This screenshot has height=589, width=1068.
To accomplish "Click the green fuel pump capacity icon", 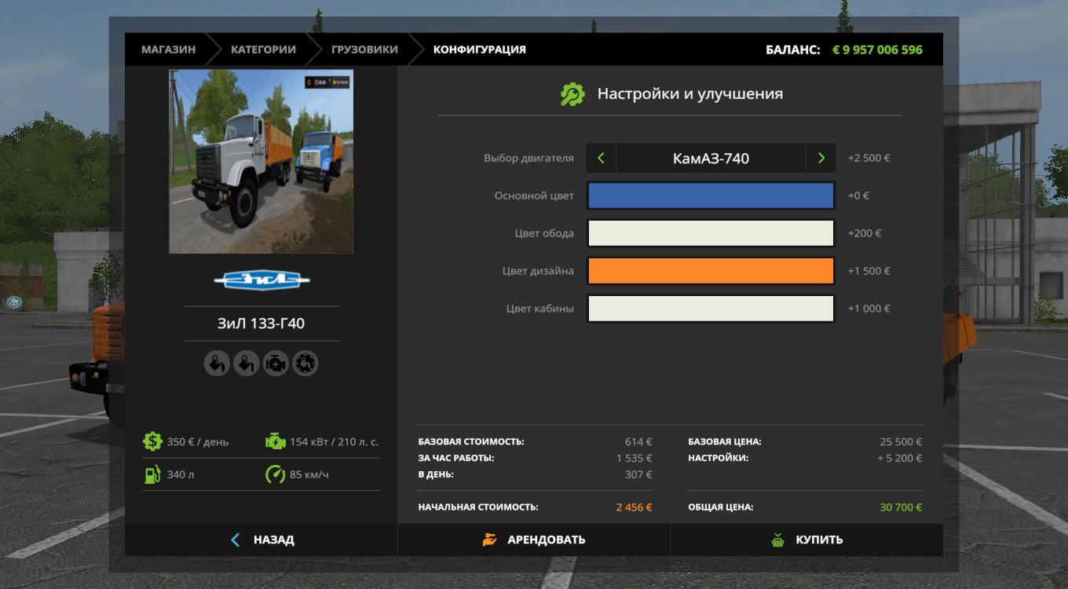I will click(152, 474).
